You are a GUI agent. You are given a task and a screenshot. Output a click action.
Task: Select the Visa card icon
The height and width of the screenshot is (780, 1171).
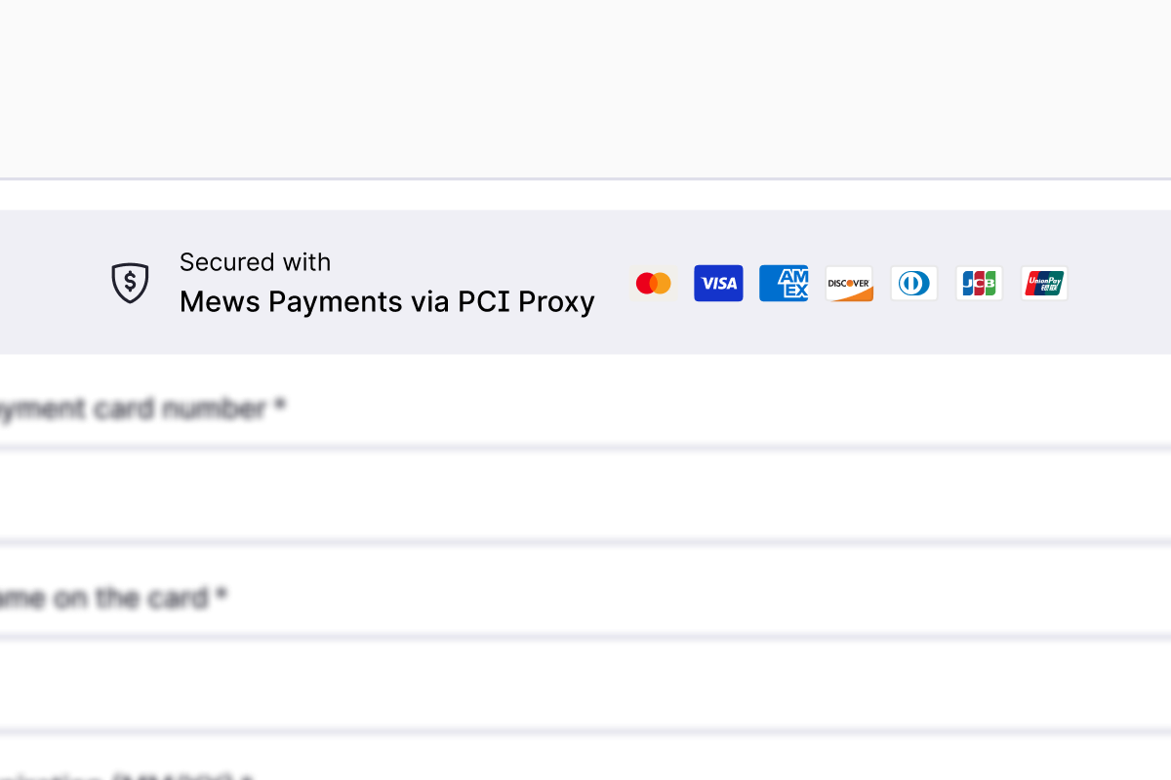click(718, 284)
